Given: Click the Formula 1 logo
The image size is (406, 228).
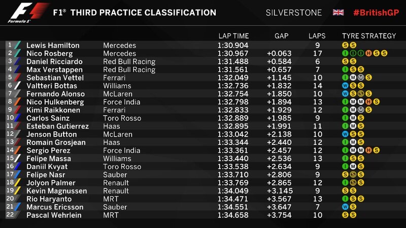Looking at the screenshot, I should tap(20, 13).
